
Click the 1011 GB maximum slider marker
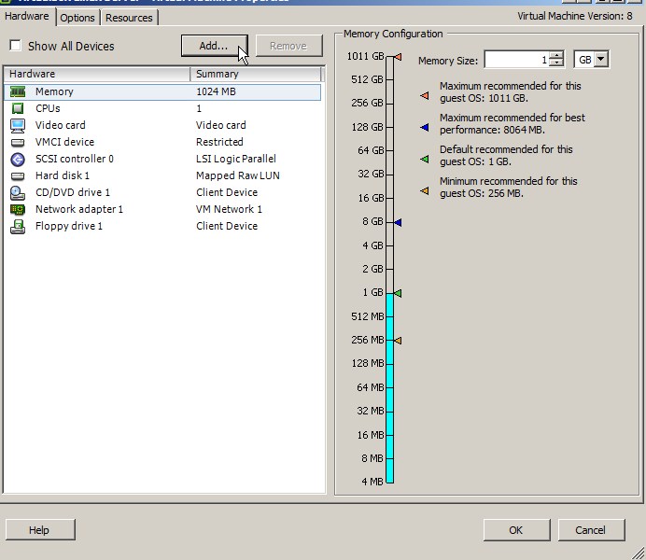click(398, 57)
